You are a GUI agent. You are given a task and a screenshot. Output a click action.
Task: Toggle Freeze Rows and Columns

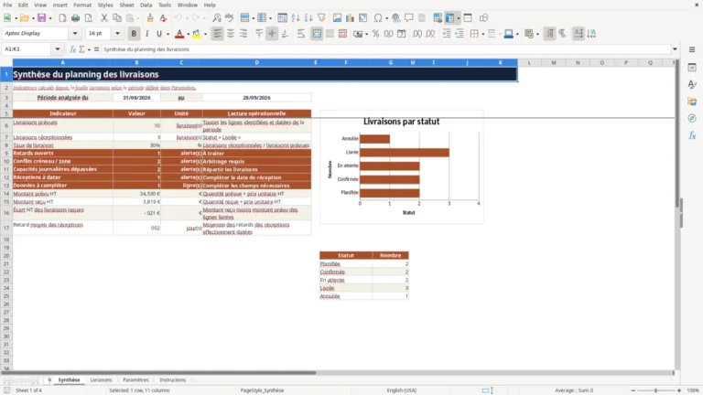pyautogui.click(x=449, y=18)
